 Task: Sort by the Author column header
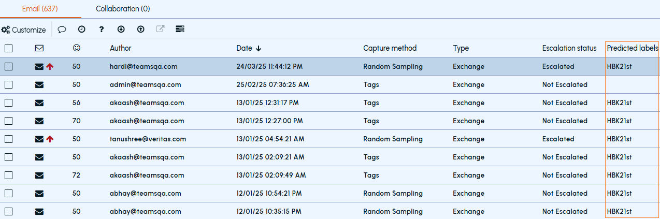121,48
